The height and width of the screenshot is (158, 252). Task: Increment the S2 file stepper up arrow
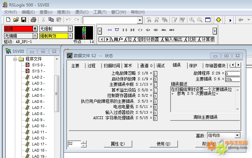[84, 142]
